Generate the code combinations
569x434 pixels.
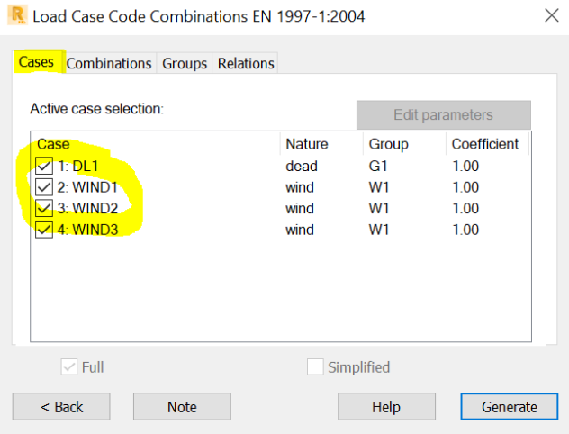(x=510, y=407)
